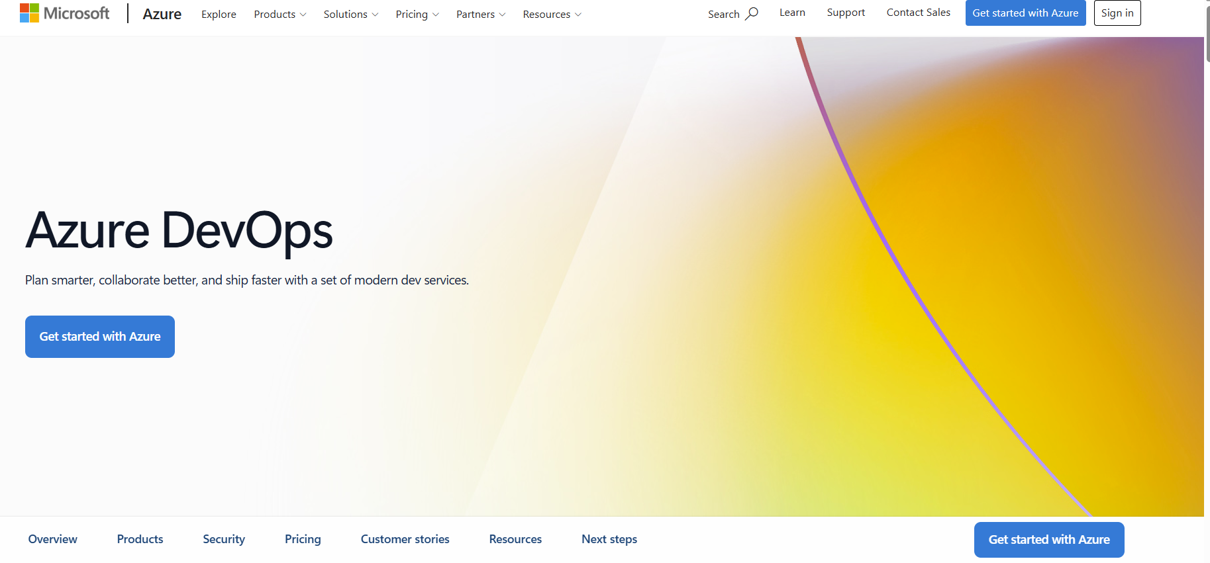Open the Support link
Image resolution: width=1210 pixels, height=563 pixels.
point(846,13)
